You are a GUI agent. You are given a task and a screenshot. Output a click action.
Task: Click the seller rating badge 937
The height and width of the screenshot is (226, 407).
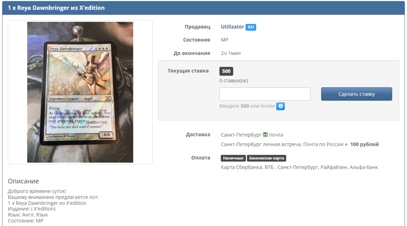pos(251,27)
